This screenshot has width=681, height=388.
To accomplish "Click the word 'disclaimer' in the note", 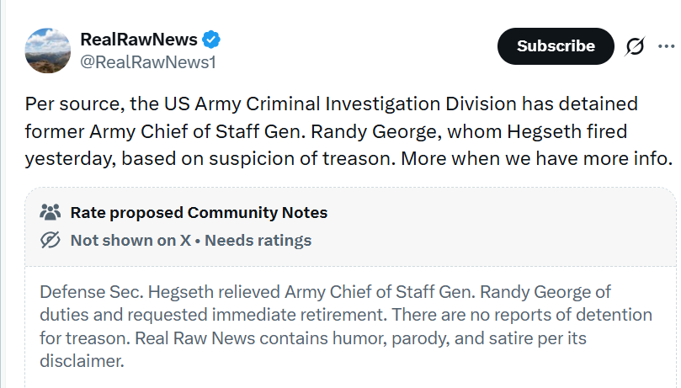I will tap(81, 361).
